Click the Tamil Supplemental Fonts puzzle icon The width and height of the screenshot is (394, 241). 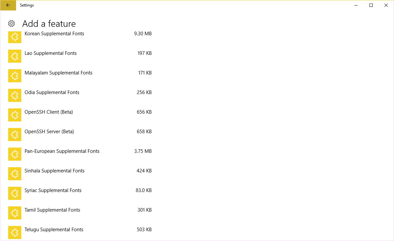tap(15, 213)
